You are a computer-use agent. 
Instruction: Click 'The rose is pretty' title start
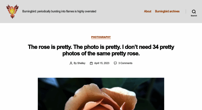[50, 47]
